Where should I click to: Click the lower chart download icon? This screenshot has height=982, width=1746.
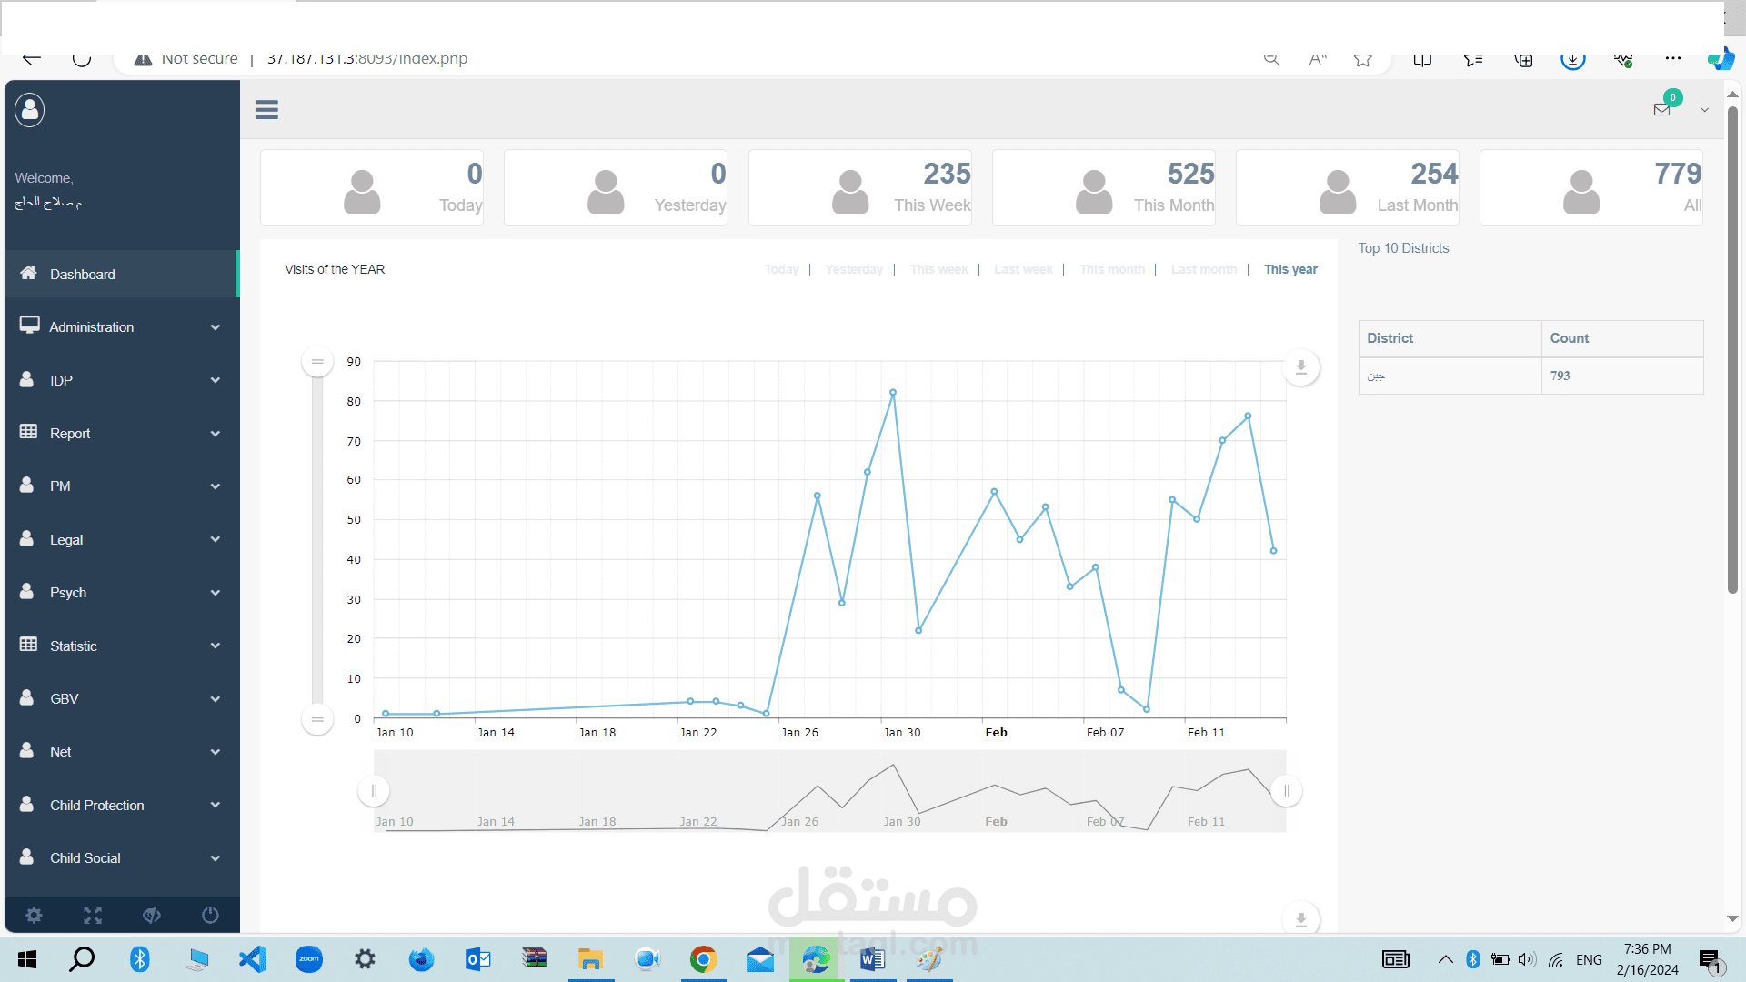click(x=1301, y=920)
